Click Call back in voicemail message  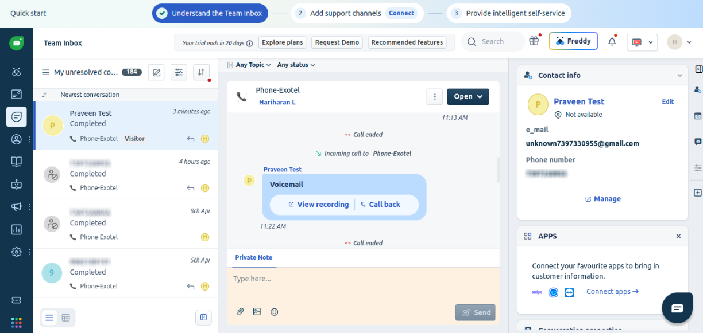380,205
